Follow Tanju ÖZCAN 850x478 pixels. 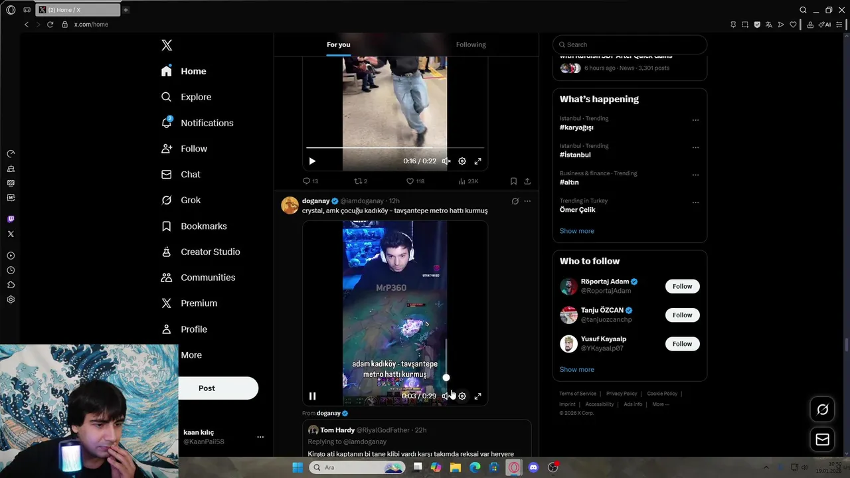tap(682, 315)
